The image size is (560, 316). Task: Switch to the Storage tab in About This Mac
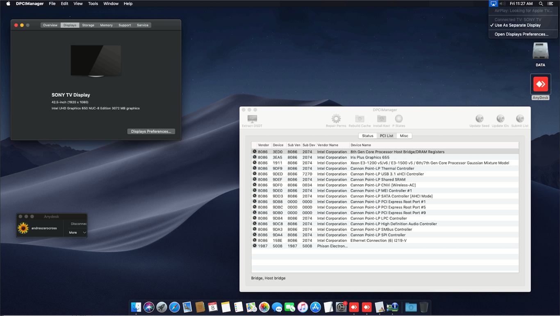click(x=88, y=25)
